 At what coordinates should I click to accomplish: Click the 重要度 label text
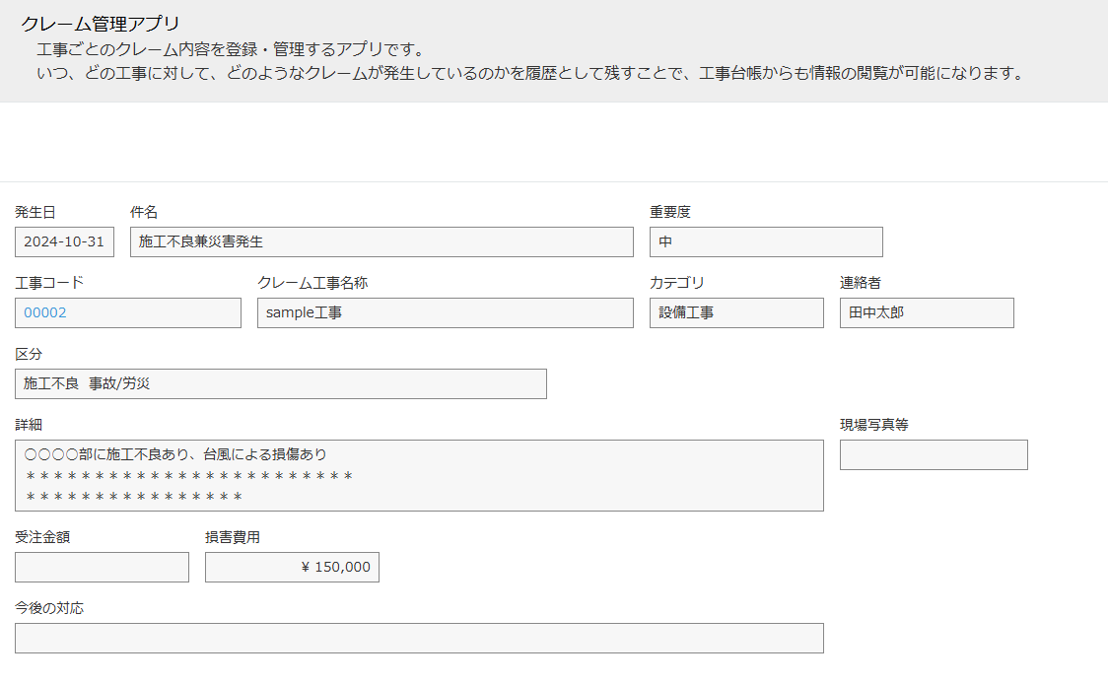(x=670, y=212)
